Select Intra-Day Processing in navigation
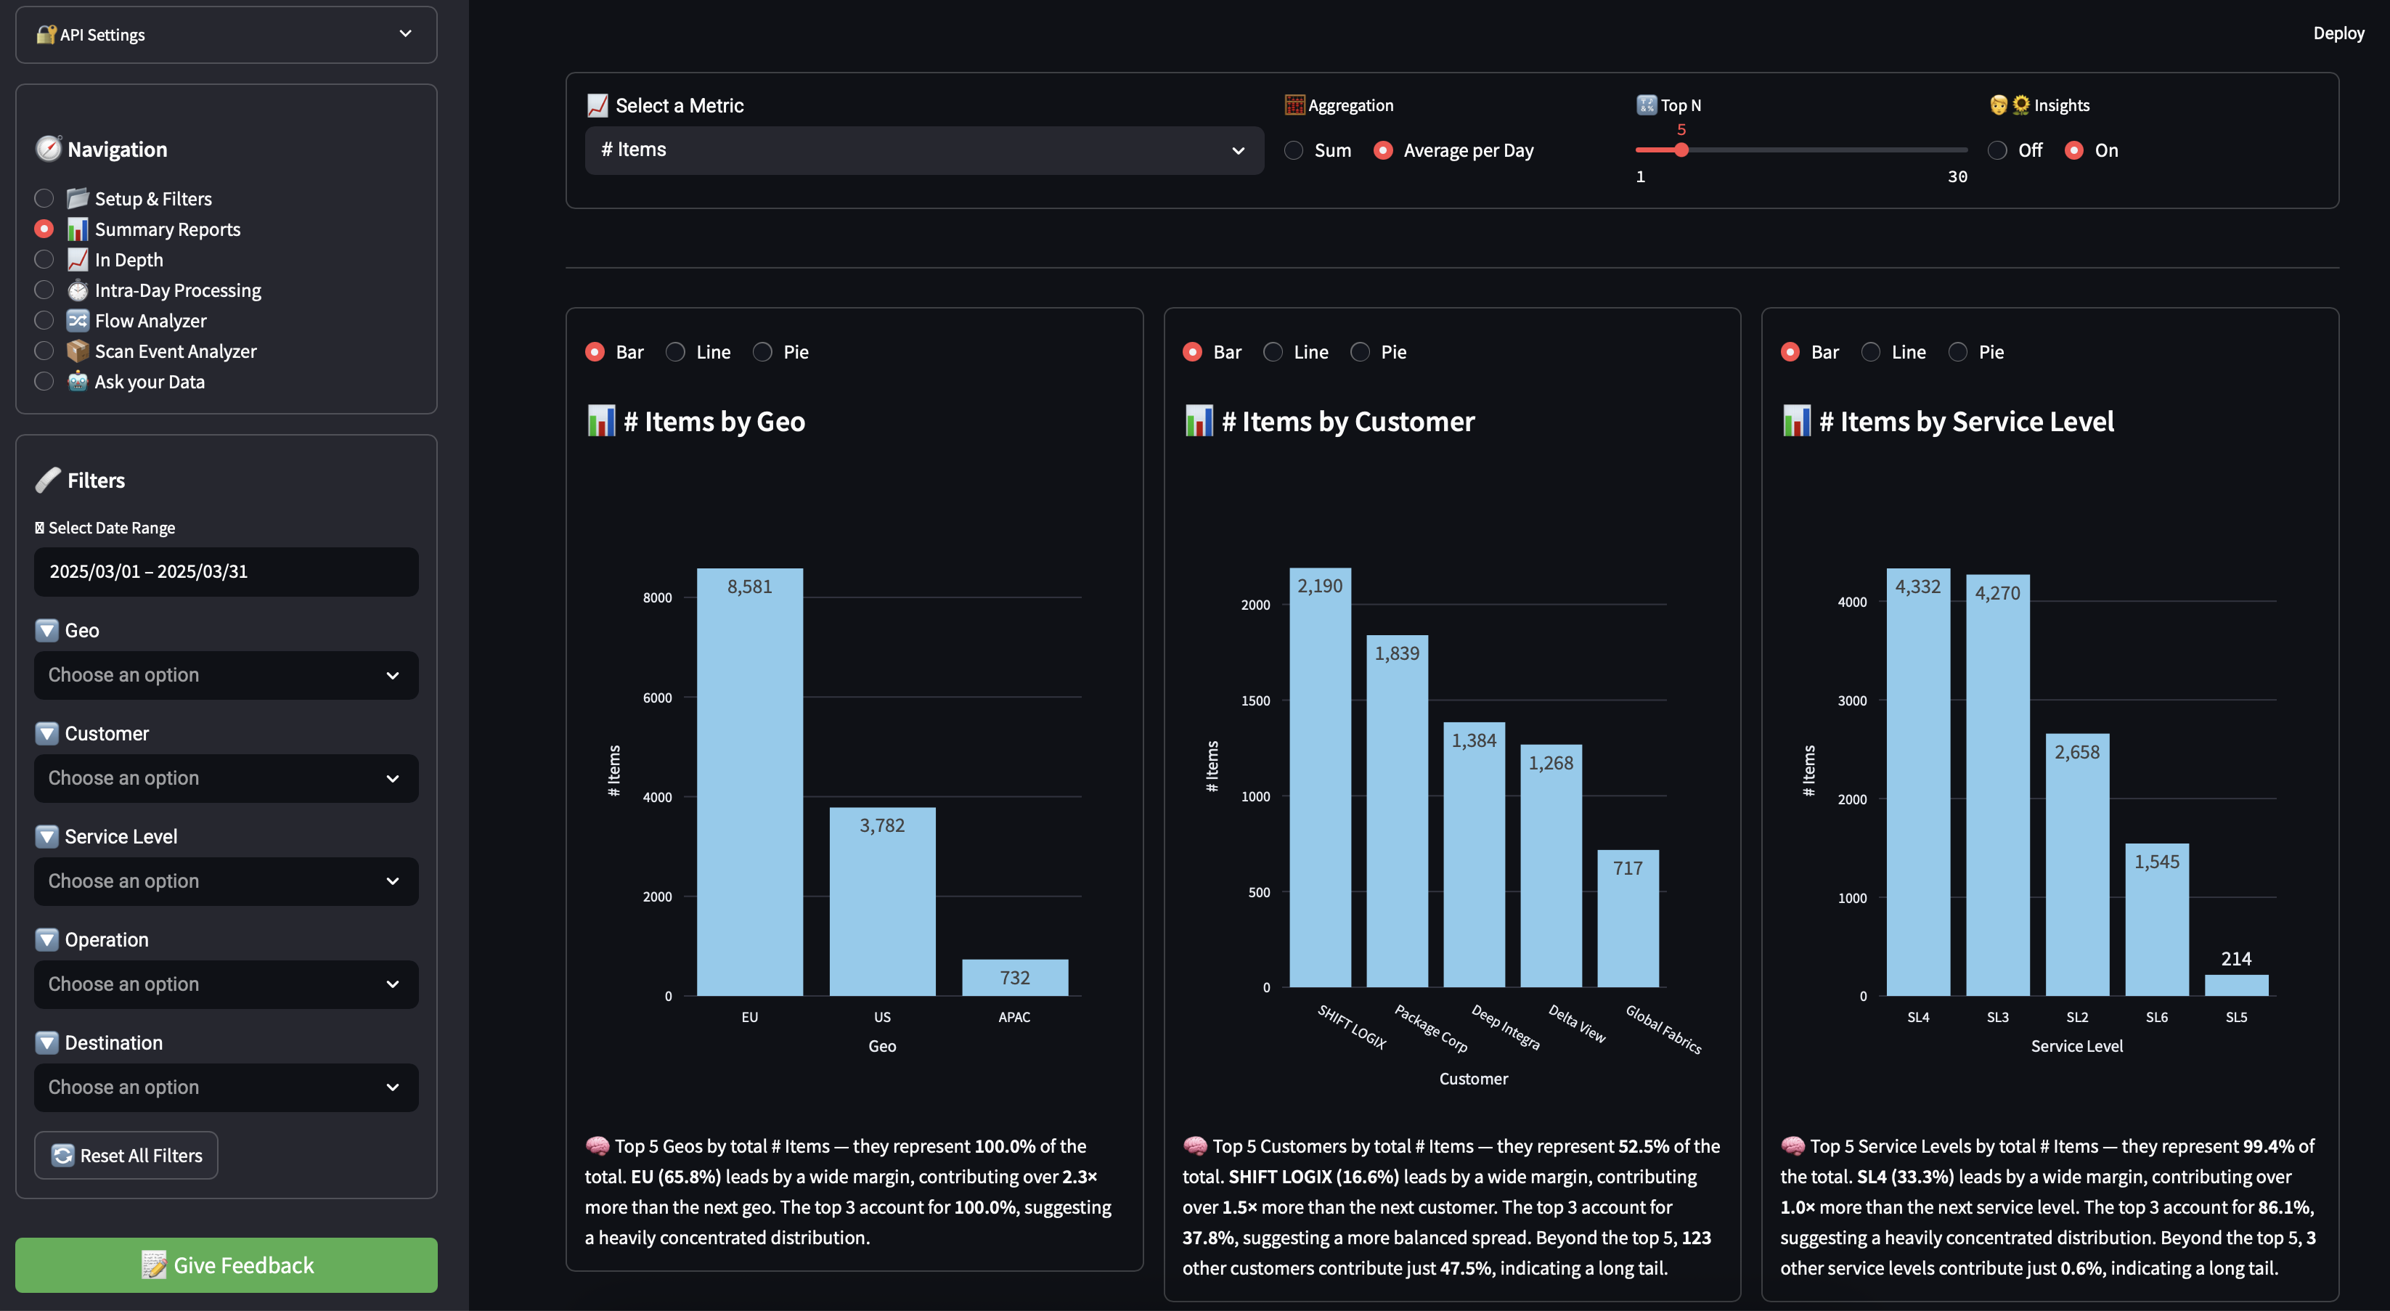2390x1311 pixels. pos(44,290)
